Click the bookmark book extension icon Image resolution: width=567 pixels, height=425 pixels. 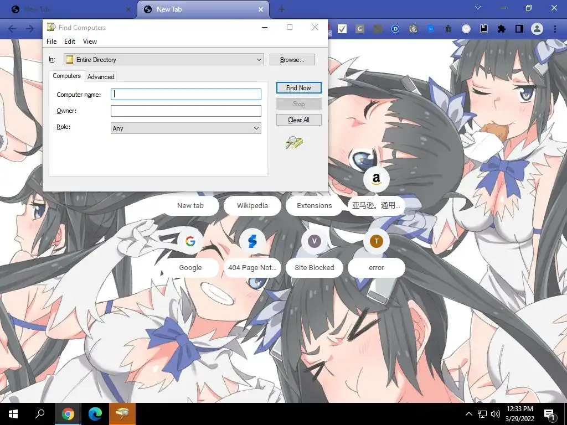coord(484,29)
